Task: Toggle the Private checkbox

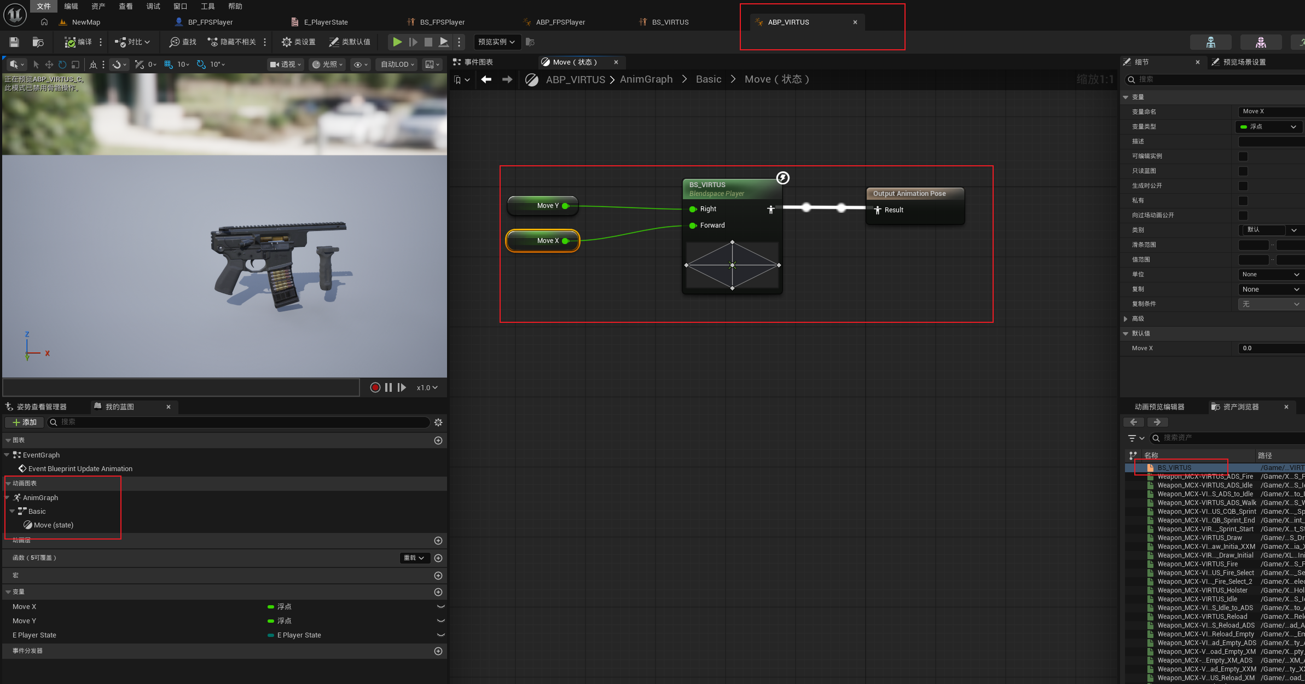Action: pos(1243,201)
